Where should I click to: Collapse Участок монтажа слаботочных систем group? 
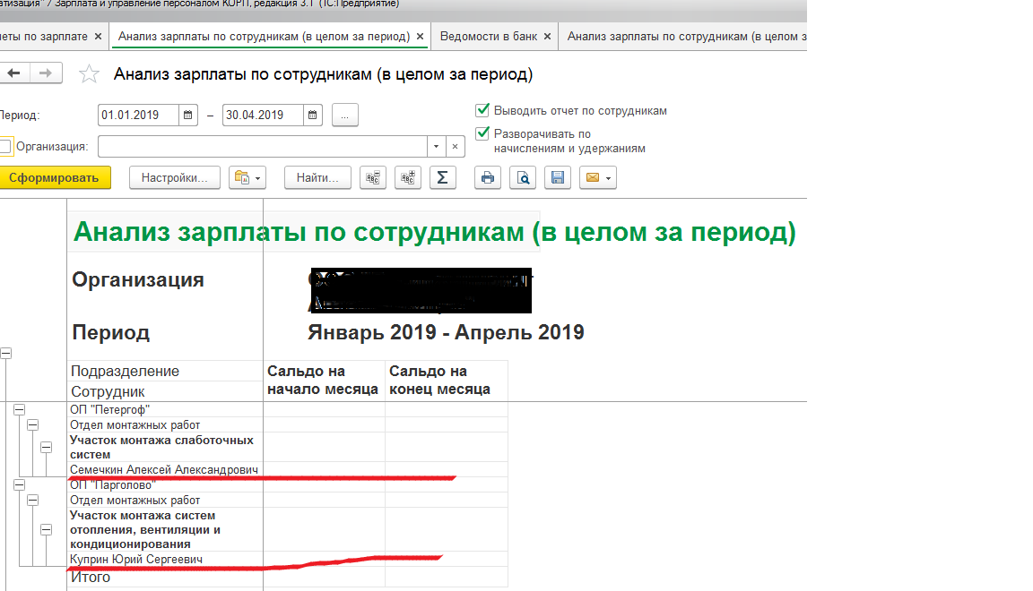(x=46, y=448)
